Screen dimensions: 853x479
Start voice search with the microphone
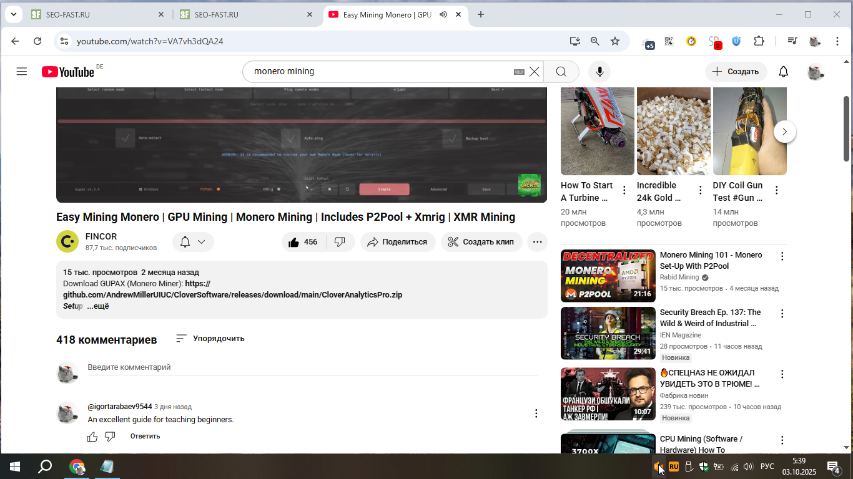(600, 72)
